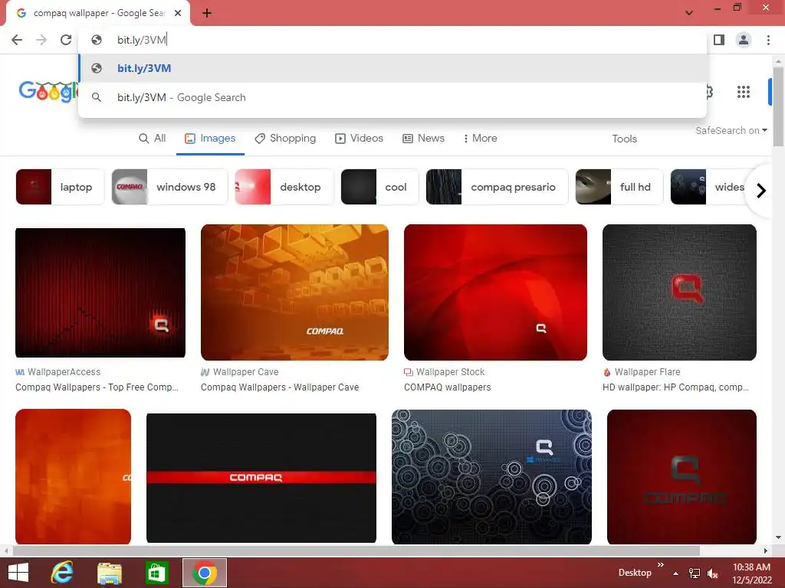Open the SafeSearch on dropdown
Screen dimensions: 785x588
[731, 130]
